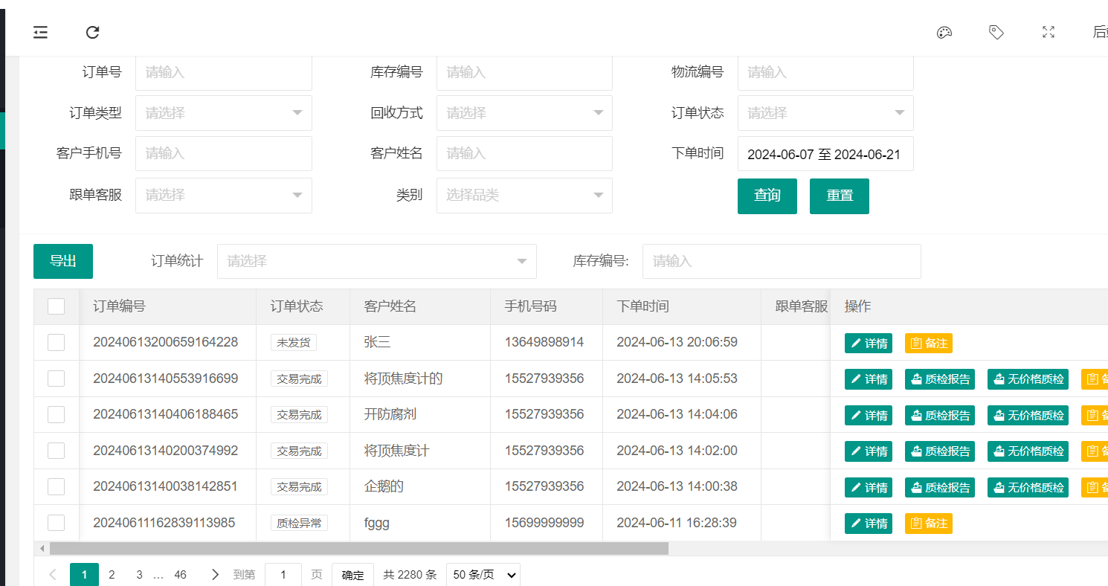This screenshot has width=1108, height=586.
Task: Click order number 2024061116283911​3985
Action: [x=165, y=523]
